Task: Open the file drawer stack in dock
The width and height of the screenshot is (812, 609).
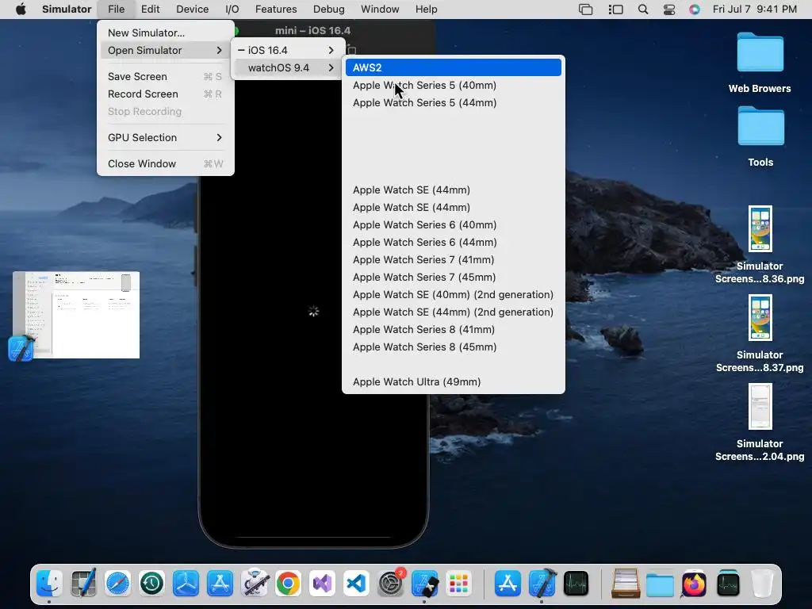Action: click(x=626, y=584)
